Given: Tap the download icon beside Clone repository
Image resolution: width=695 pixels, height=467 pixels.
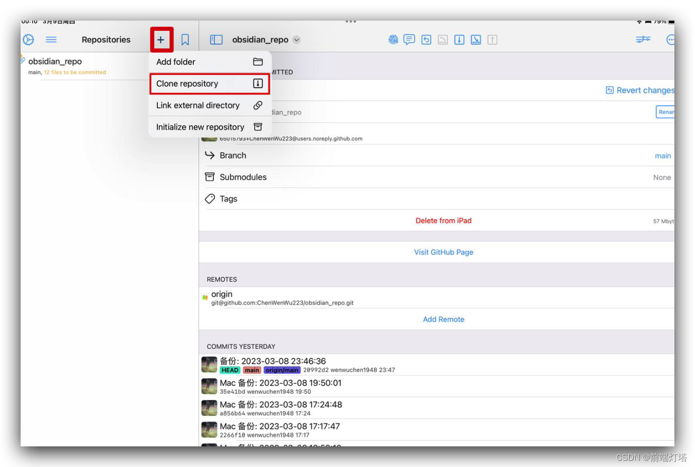Looking at the screenshot, I should tap(258, 84).
